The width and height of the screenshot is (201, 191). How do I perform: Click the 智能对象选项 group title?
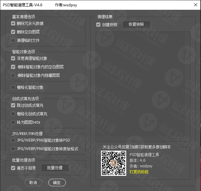coord(23,52)
